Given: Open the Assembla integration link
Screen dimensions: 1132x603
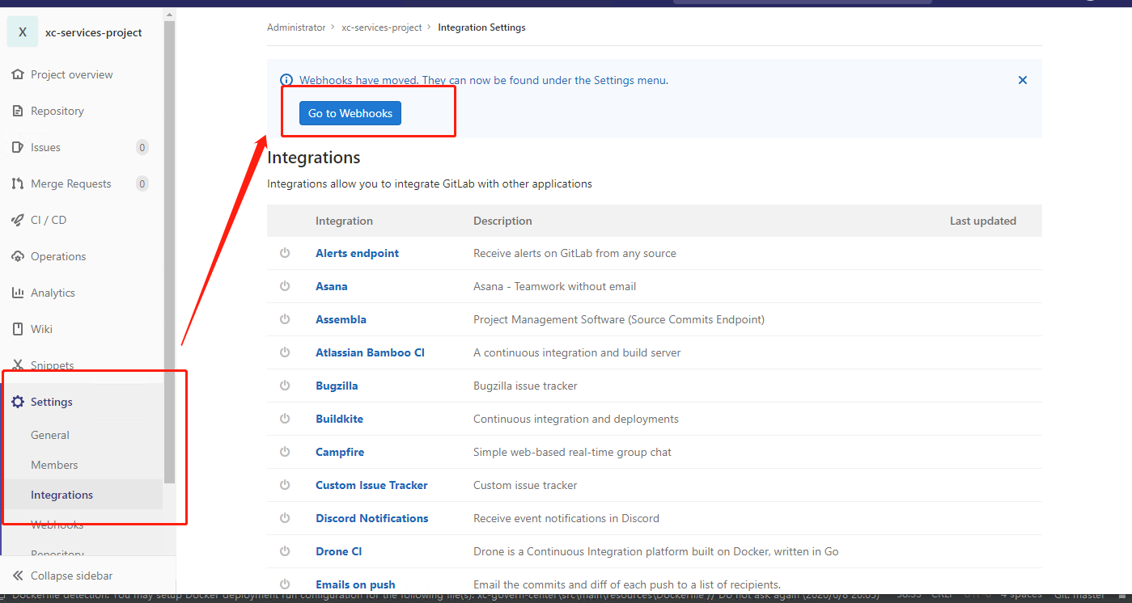Looking at the screenshot, I should point(341,319).
